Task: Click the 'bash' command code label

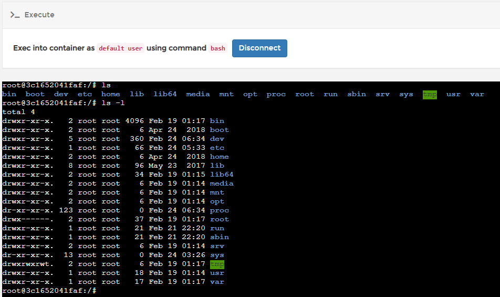Action: coord(218,48)
